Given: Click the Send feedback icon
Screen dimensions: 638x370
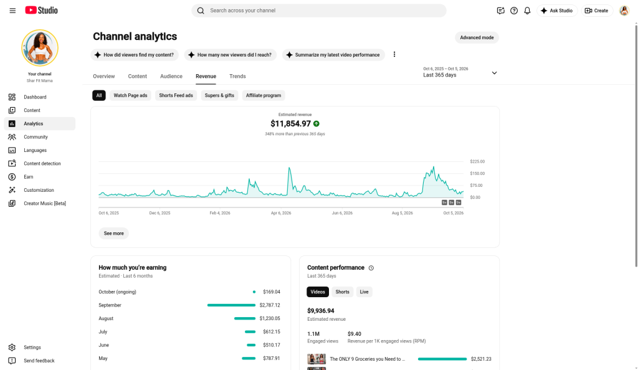Looking at the screenshot, I should click(12, 361).
